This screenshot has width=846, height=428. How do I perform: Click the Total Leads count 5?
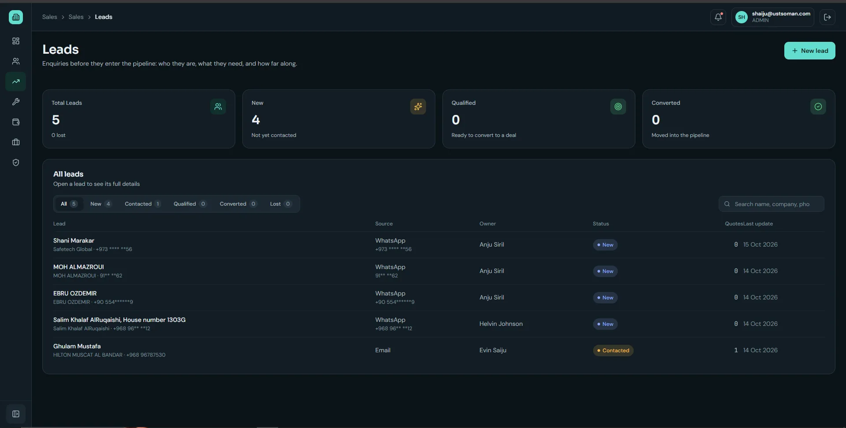tap(56, 120)
